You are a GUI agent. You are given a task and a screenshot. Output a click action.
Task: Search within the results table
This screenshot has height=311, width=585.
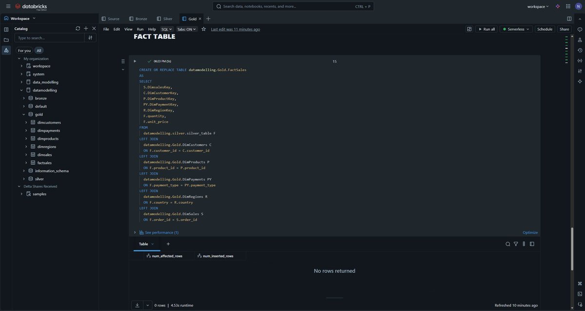[x=508, y=244]
